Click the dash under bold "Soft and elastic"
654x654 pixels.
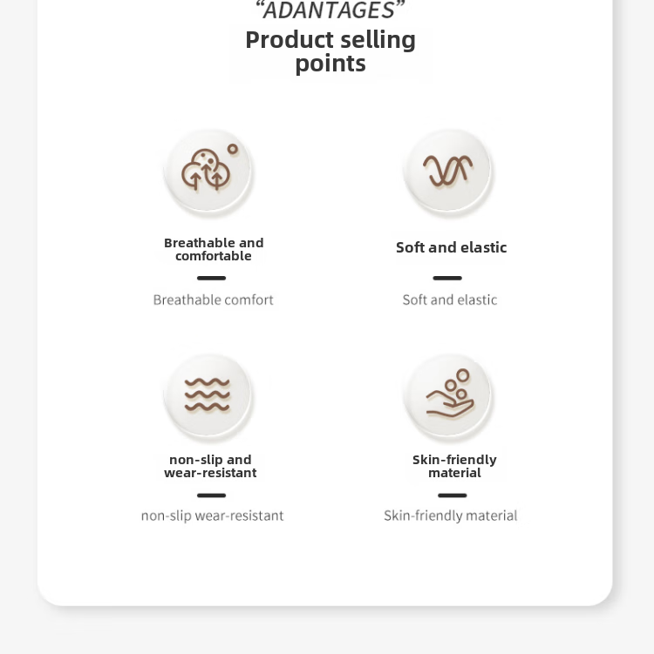click(x=447, y=279)
